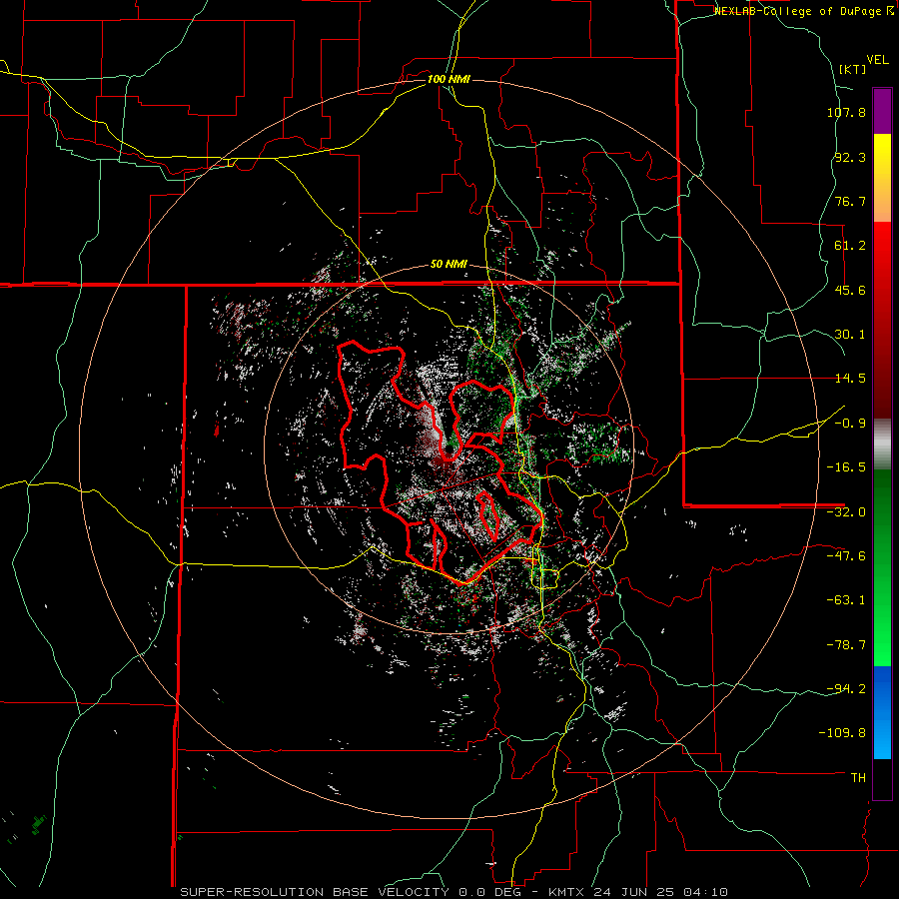Image resolution: width=899 pixels, height=899 pixels.
Task: Click the -47.6 velocity scale value
Action: point(846,556)
